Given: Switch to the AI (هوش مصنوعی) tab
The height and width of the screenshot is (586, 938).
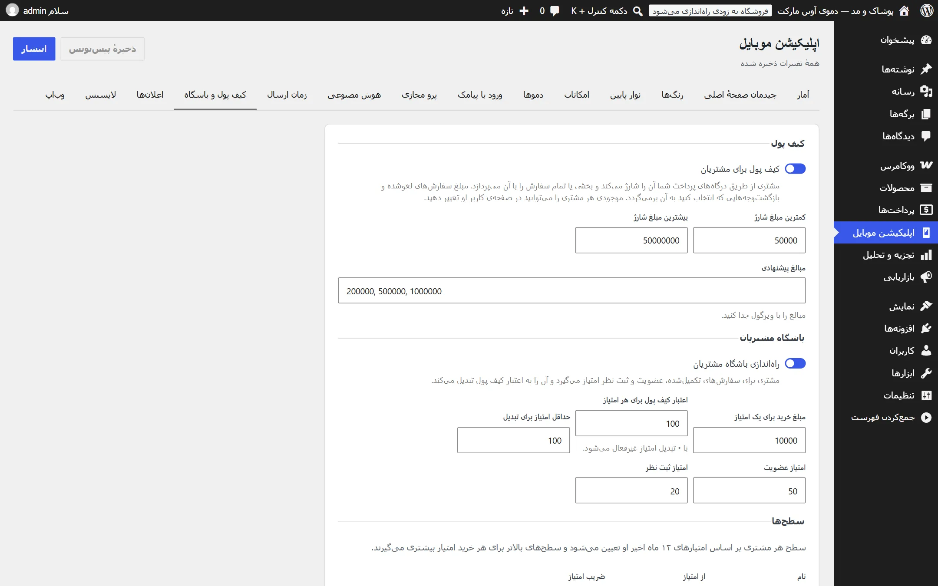Looking at the screenshot, I should coord(354,95).
